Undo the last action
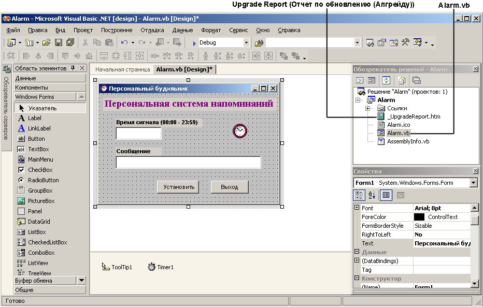This screenshot has width=483, height=307. (x=124, y=42)
